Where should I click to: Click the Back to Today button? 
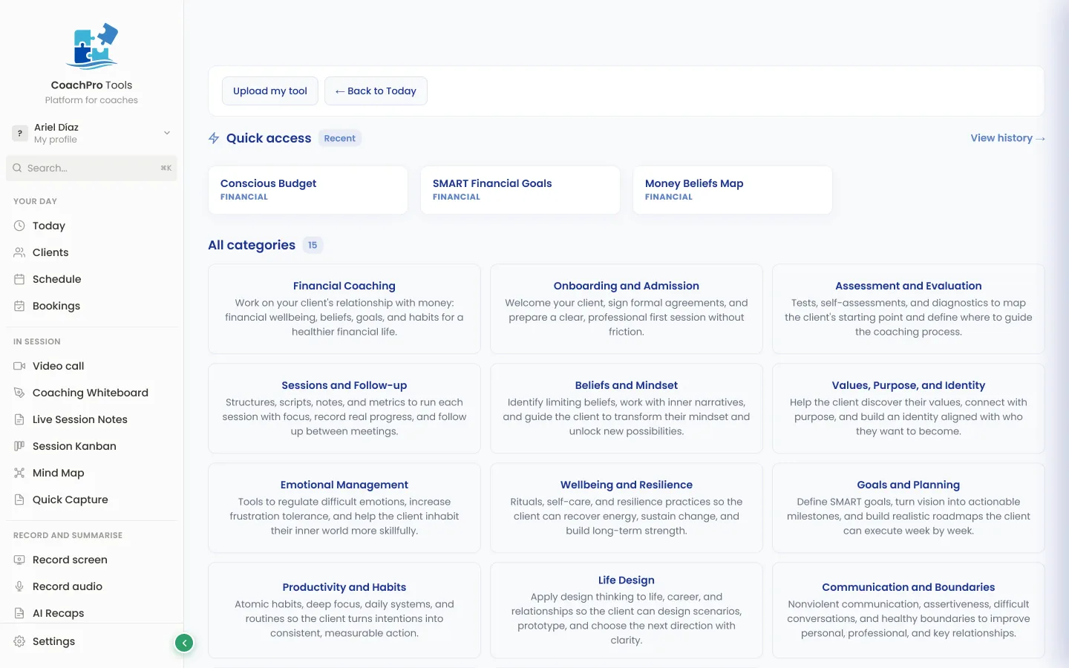click(x=376, y=91)
